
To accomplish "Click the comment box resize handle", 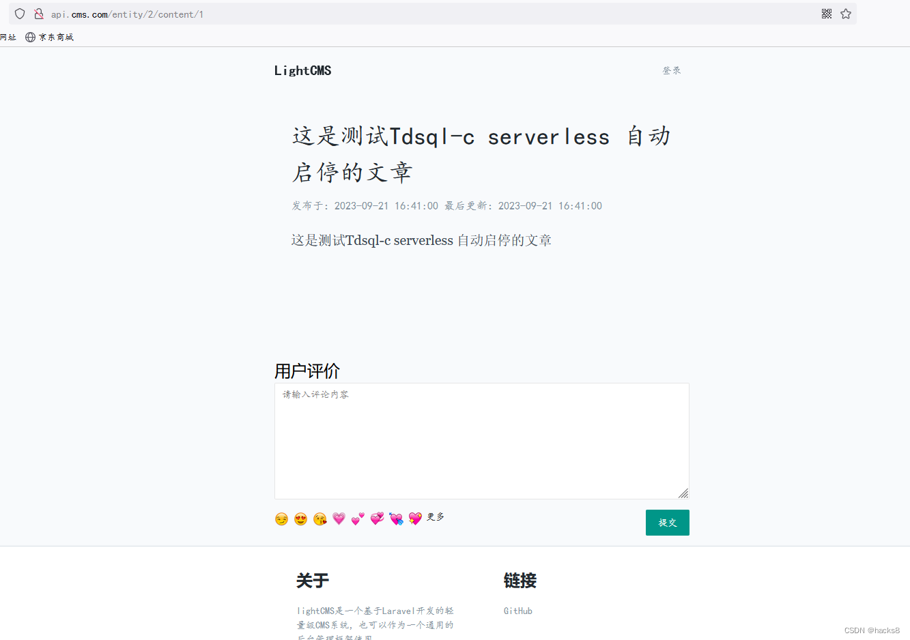I will tap(683, 493).
